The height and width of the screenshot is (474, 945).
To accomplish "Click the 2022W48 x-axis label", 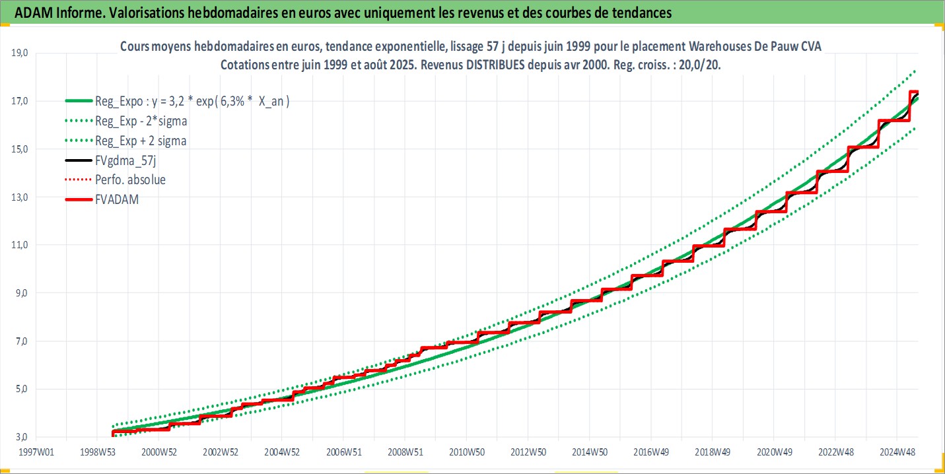I will point(835,452).
